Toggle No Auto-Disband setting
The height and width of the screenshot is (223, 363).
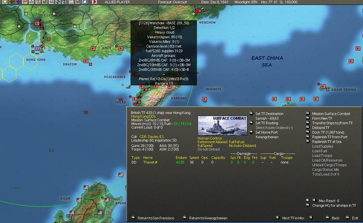pyautogui.click(x=242, y=146)
